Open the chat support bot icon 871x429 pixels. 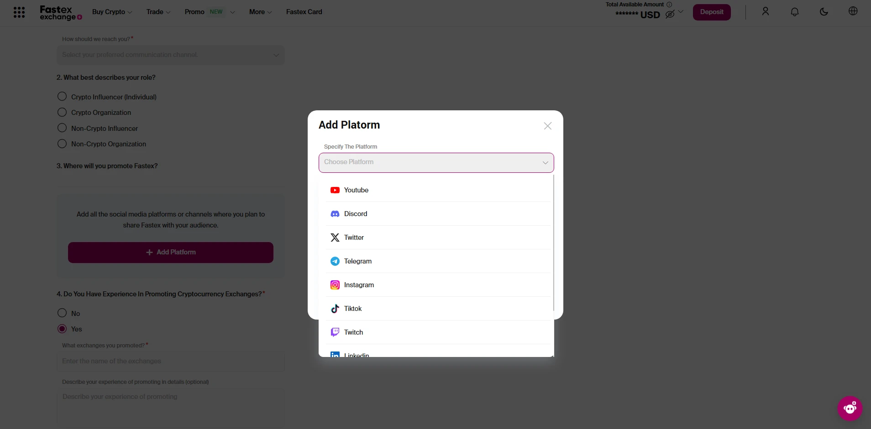click(x=850, y=408)
